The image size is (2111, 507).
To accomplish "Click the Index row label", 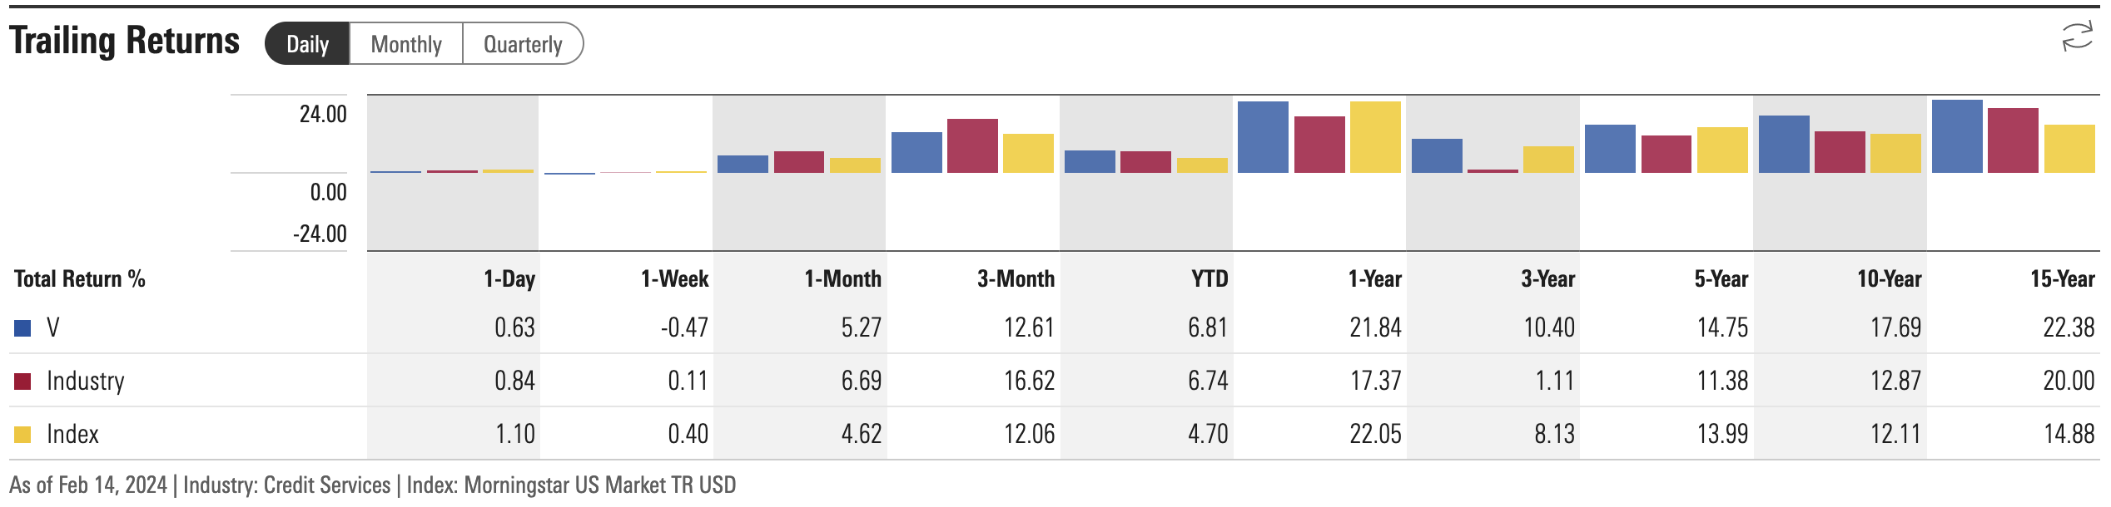I will (72, 435).
